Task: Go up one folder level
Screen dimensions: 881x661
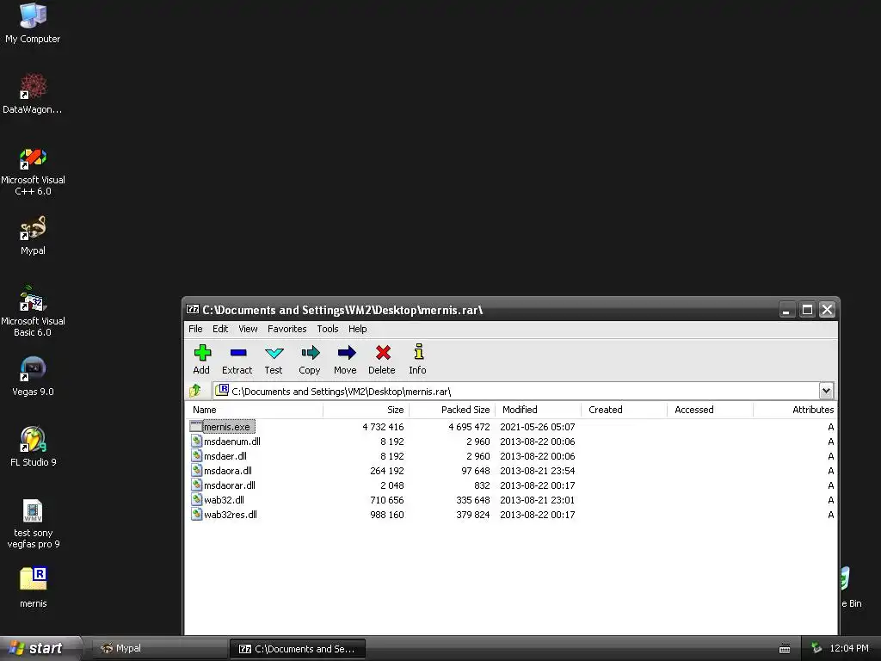Action: [x=195, y=391]
